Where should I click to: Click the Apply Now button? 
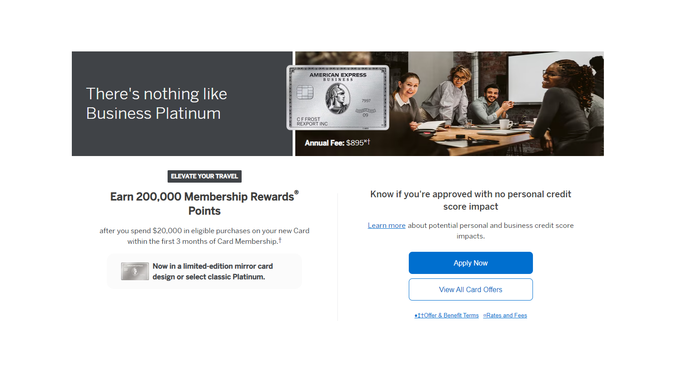click(x=470, y=263)
